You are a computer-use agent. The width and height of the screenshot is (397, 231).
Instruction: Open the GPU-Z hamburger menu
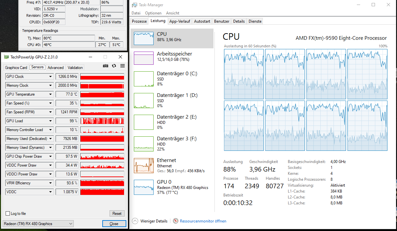point(122,66)
